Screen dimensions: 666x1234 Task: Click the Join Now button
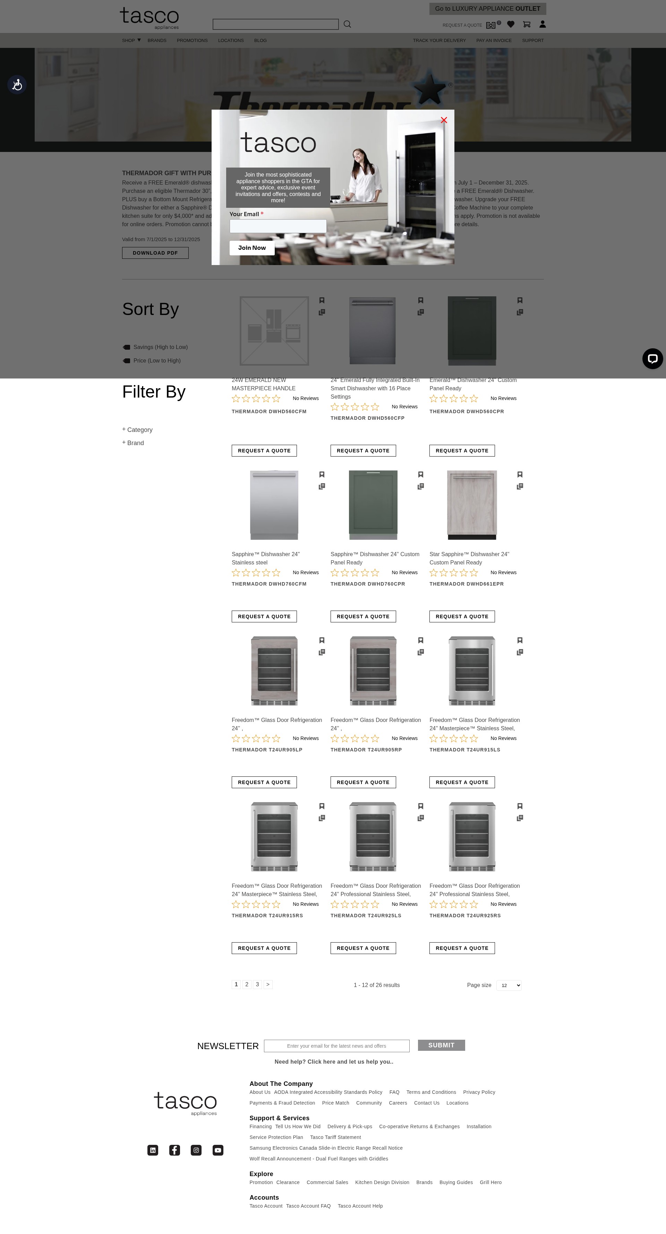tap(252, 248)
